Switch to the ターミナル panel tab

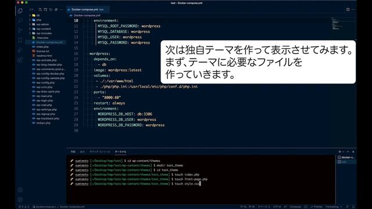(x=120, y=152)
